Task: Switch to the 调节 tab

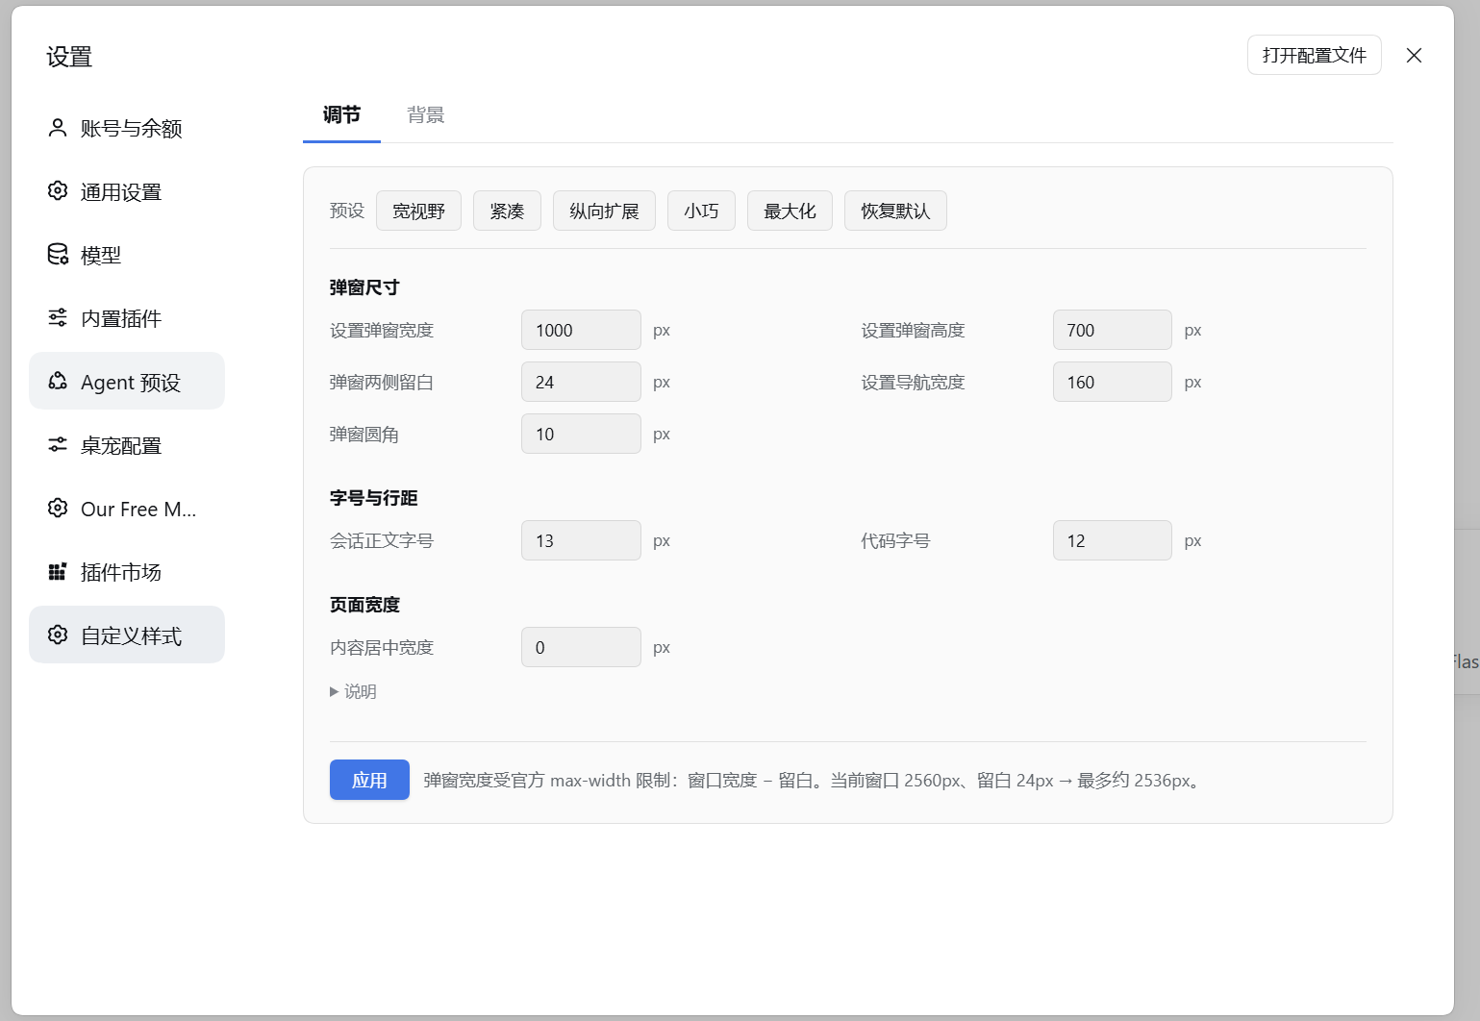Action: pyautogui.click(x=341, y=115)
